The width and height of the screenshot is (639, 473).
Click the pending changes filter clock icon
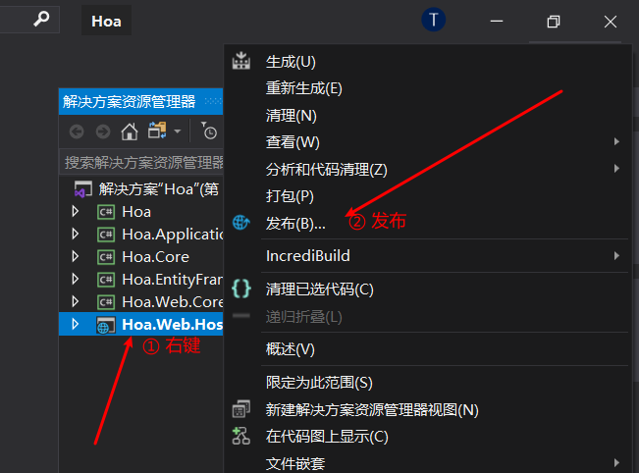click(x=209, y=131)
